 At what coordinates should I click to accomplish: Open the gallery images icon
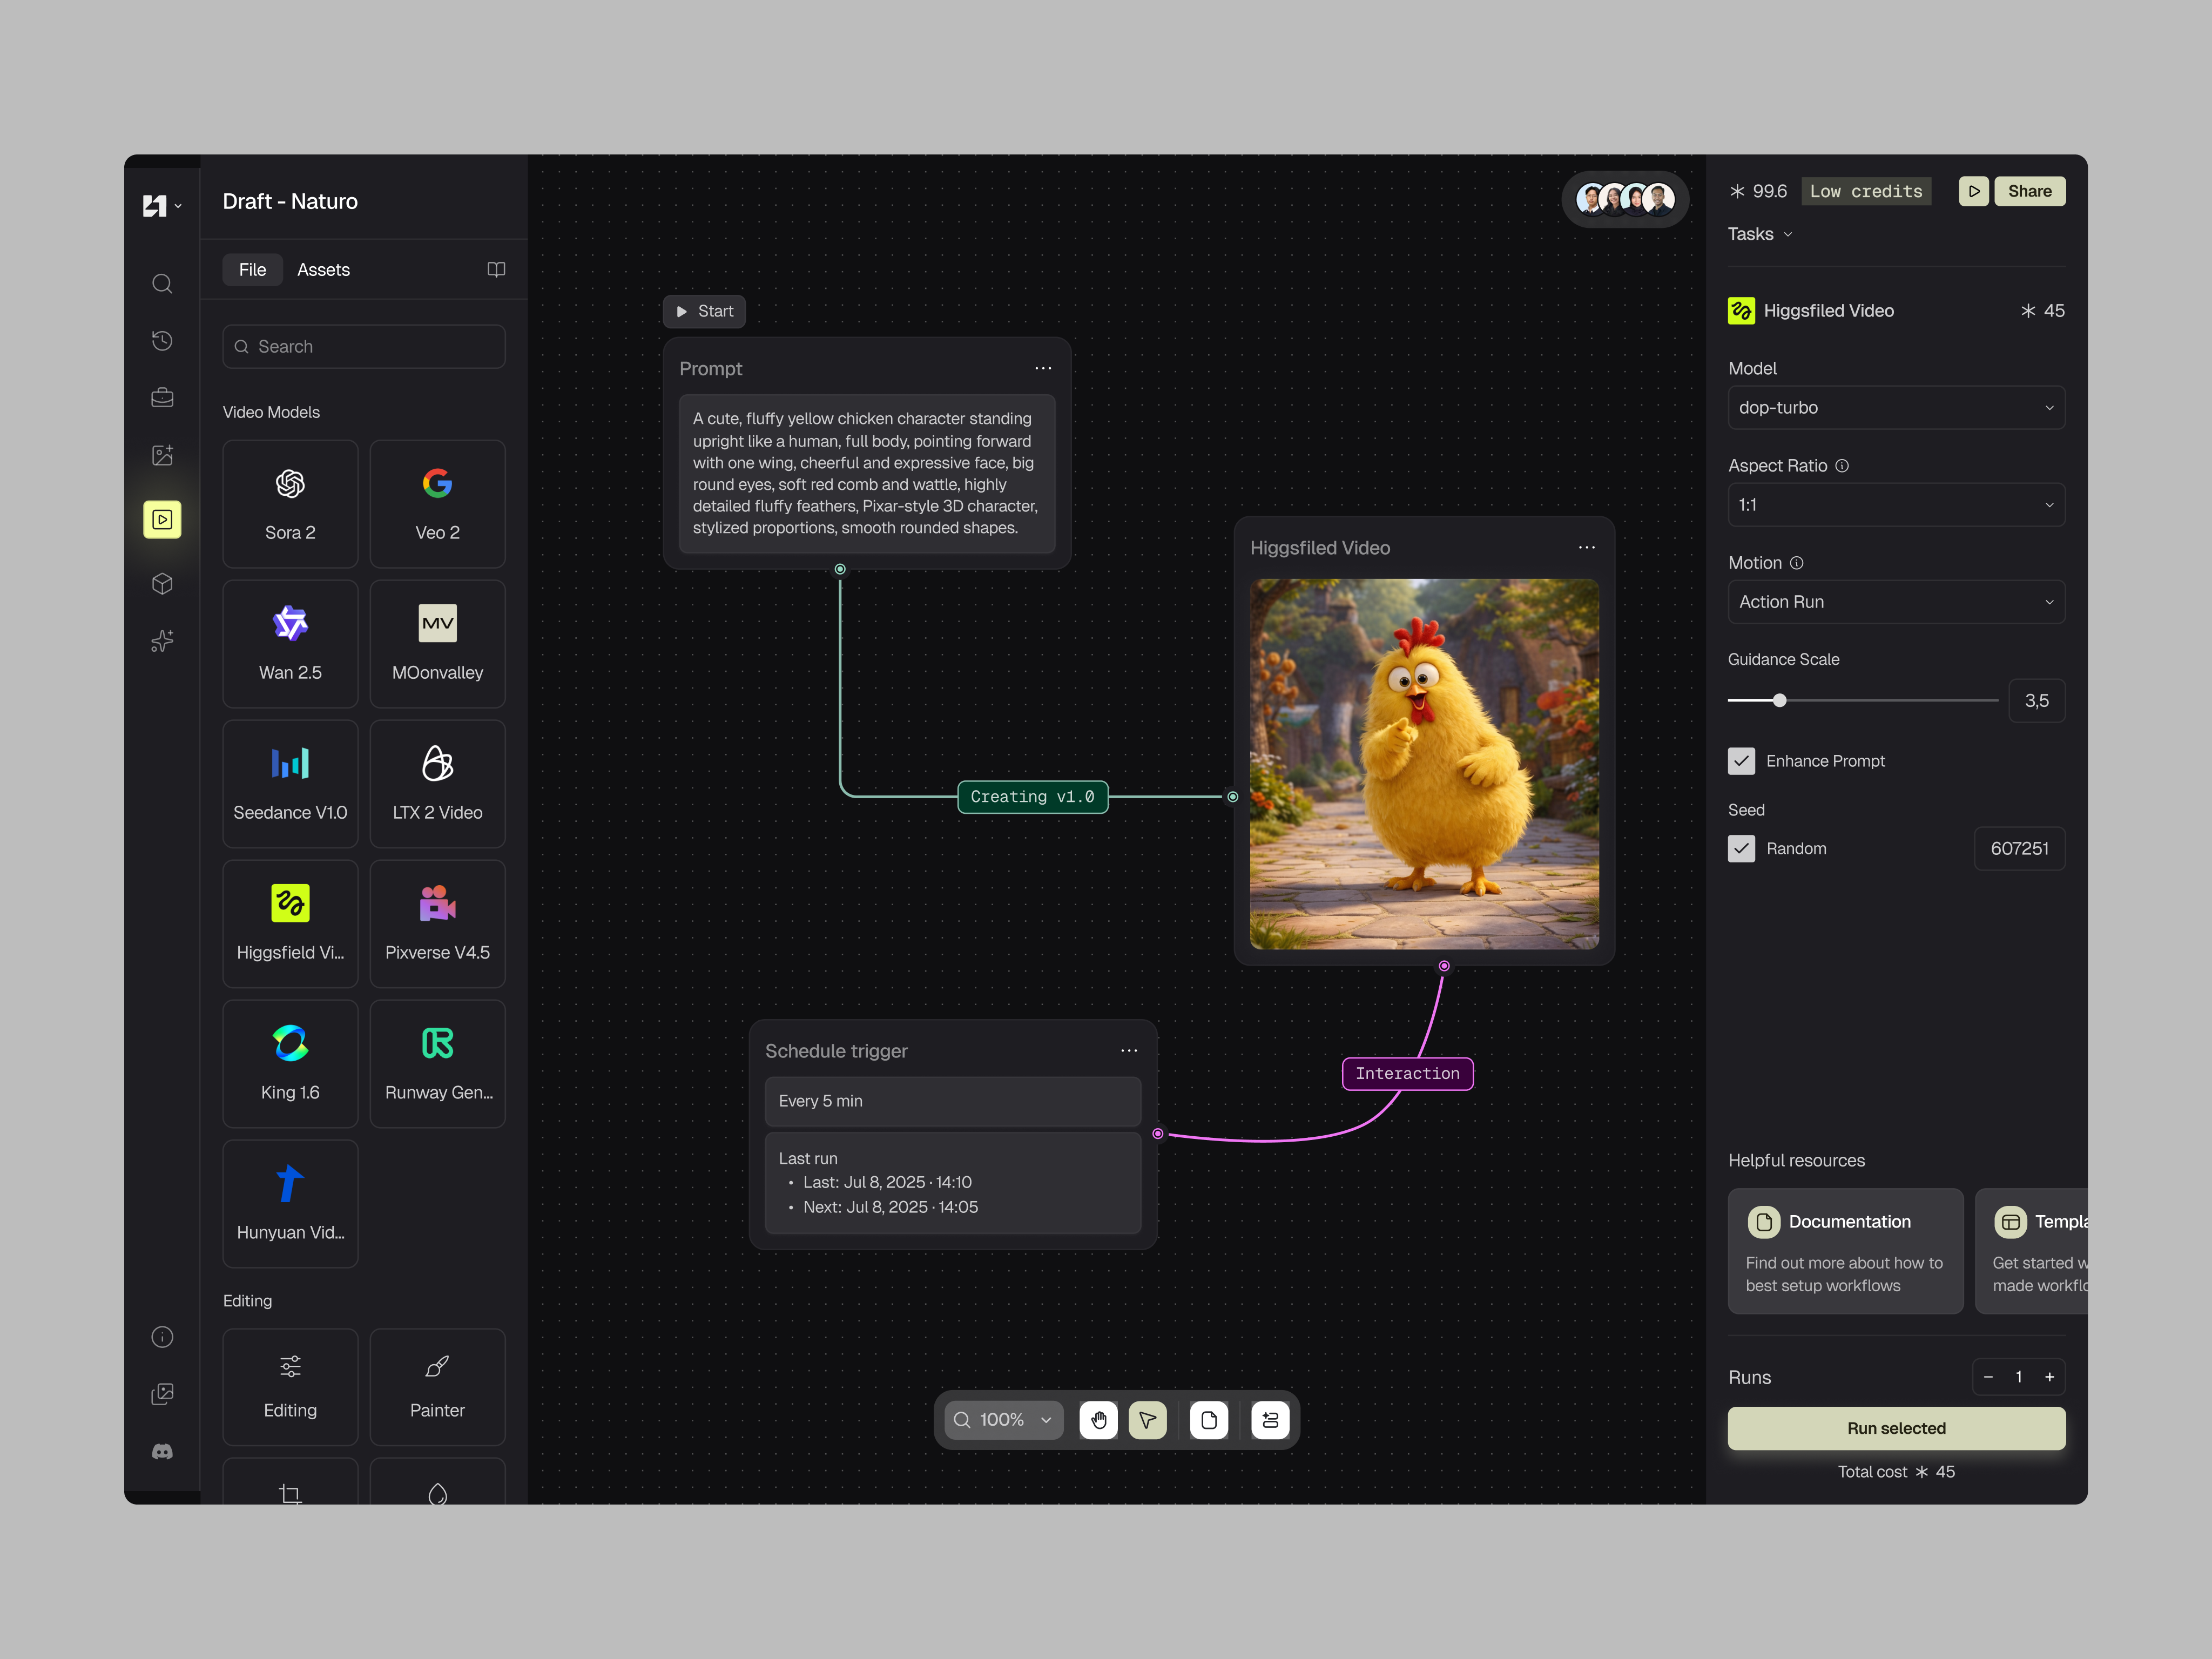click(x=162, y=1394)
